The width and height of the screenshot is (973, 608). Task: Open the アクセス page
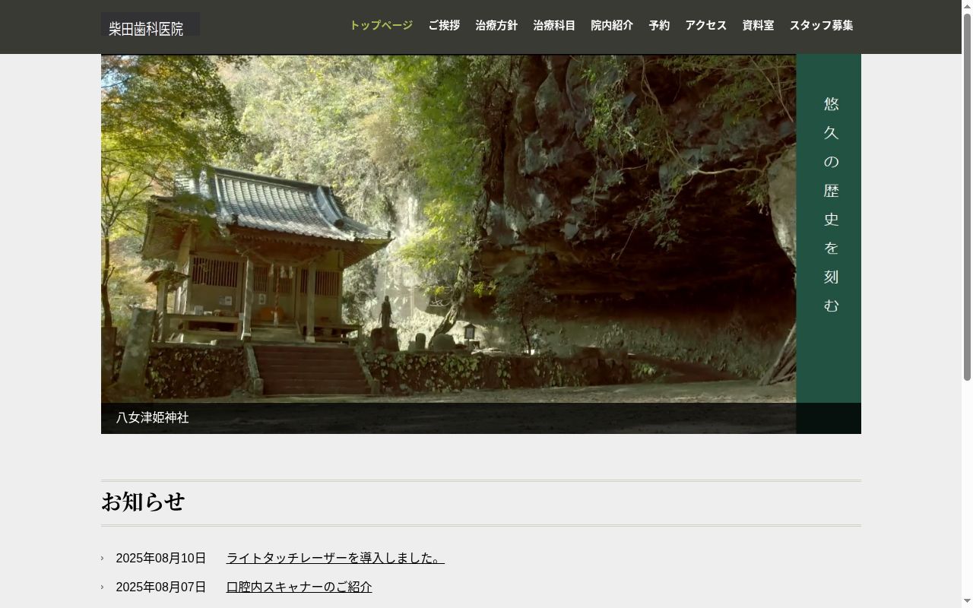point(706,25)
